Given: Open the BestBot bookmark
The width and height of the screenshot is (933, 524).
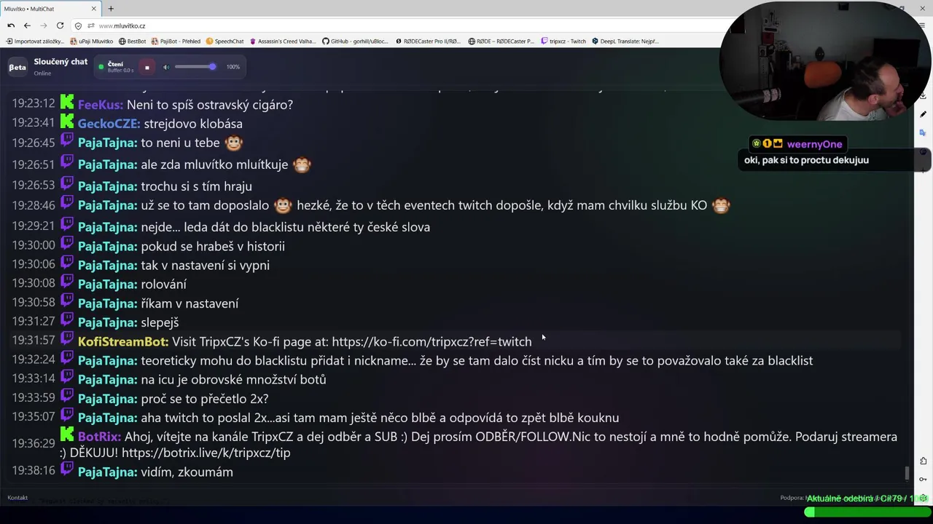Looking at the screenshot, I should coord(133,41).
